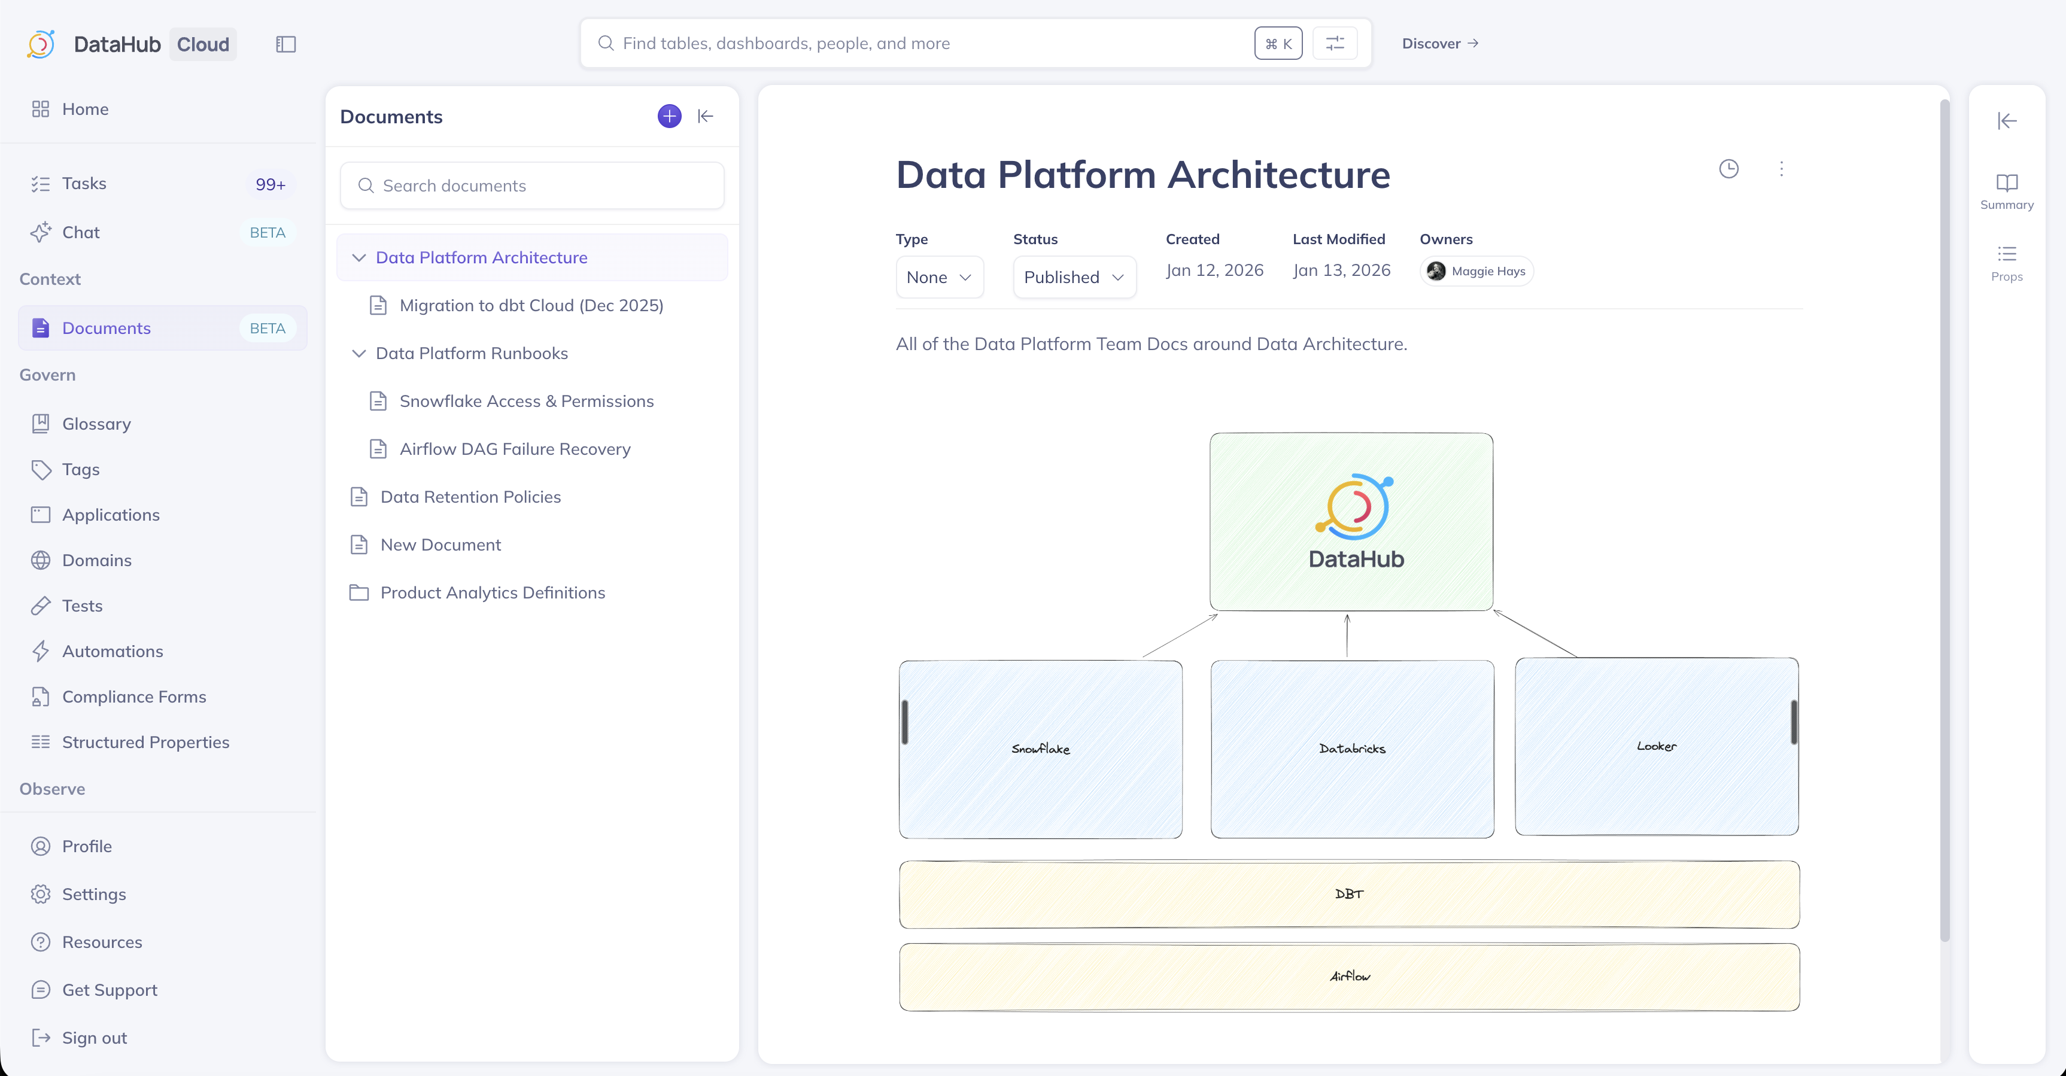
Task: Open the three-dot more options menu
Action: [1781, 169]
